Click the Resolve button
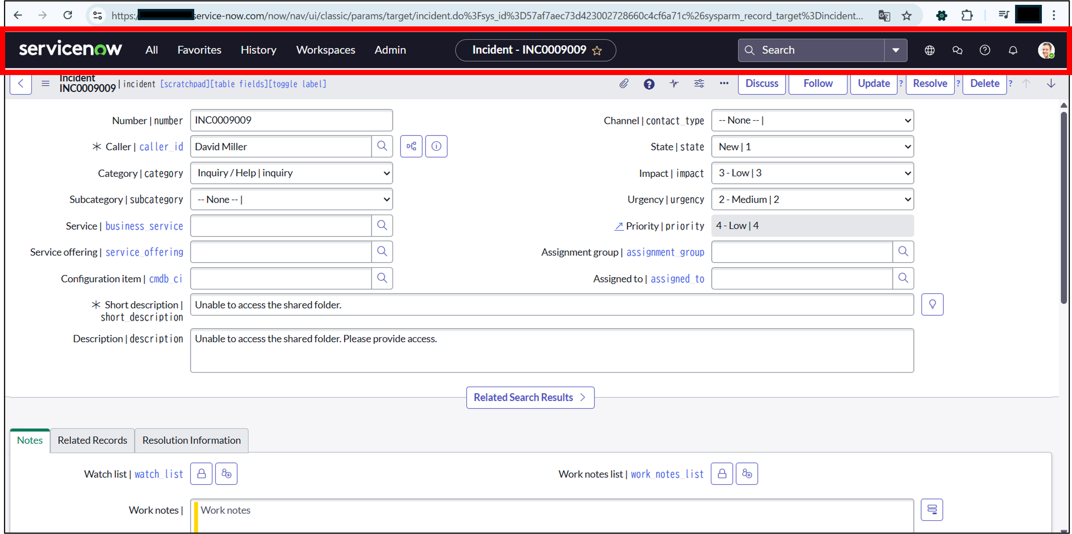 [930, 84]
